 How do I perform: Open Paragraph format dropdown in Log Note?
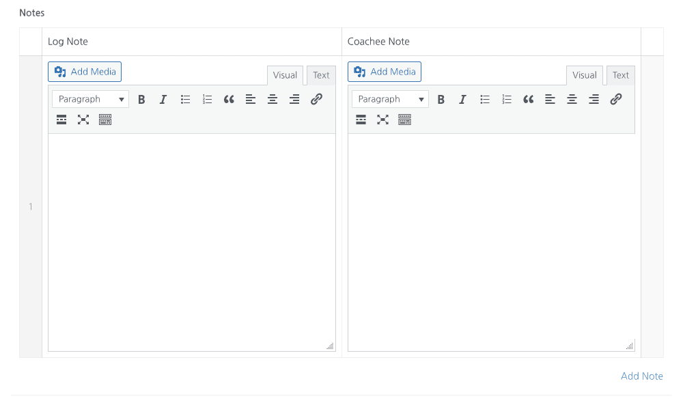(90, 99)
